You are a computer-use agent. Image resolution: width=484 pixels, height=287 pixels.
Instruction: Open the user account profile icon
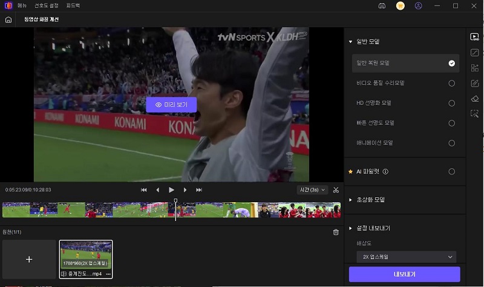tap(418, 6)
